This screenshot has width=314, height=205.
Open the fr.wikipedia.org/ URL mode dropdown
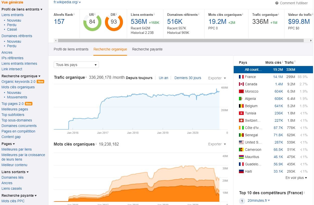tap(80, 2)
